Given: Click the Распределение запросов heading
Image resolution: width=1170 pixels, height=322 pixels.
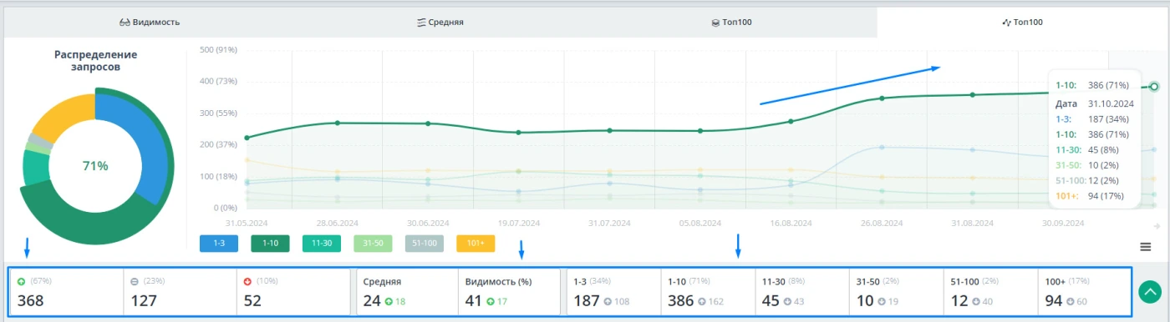Looking at the screenshot, I should click(x=95, y=60).
